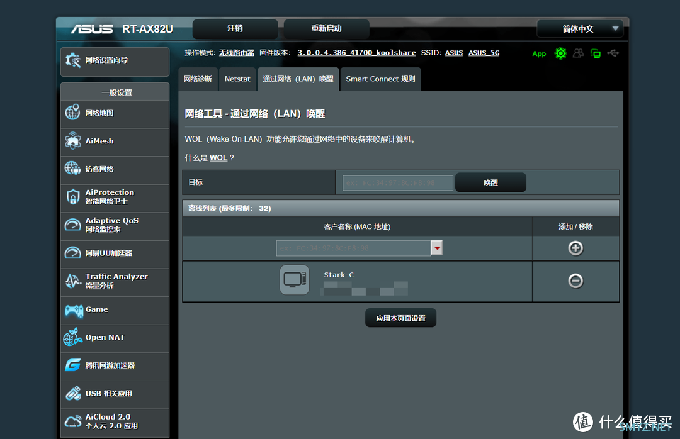
Task: Focus the client name MAC input field
Action: pos(353,248)
